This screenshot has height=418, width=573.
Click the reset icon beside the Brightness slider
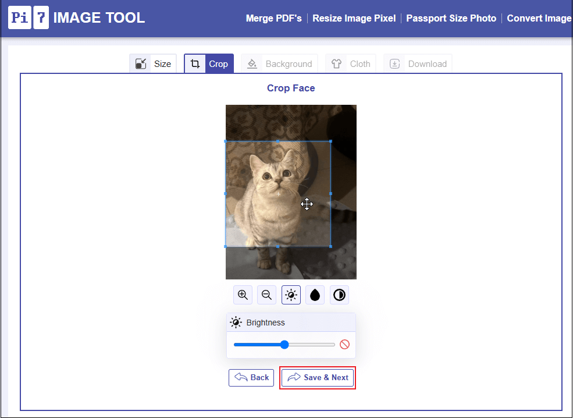pyautogui.click(x=344, y=344)
